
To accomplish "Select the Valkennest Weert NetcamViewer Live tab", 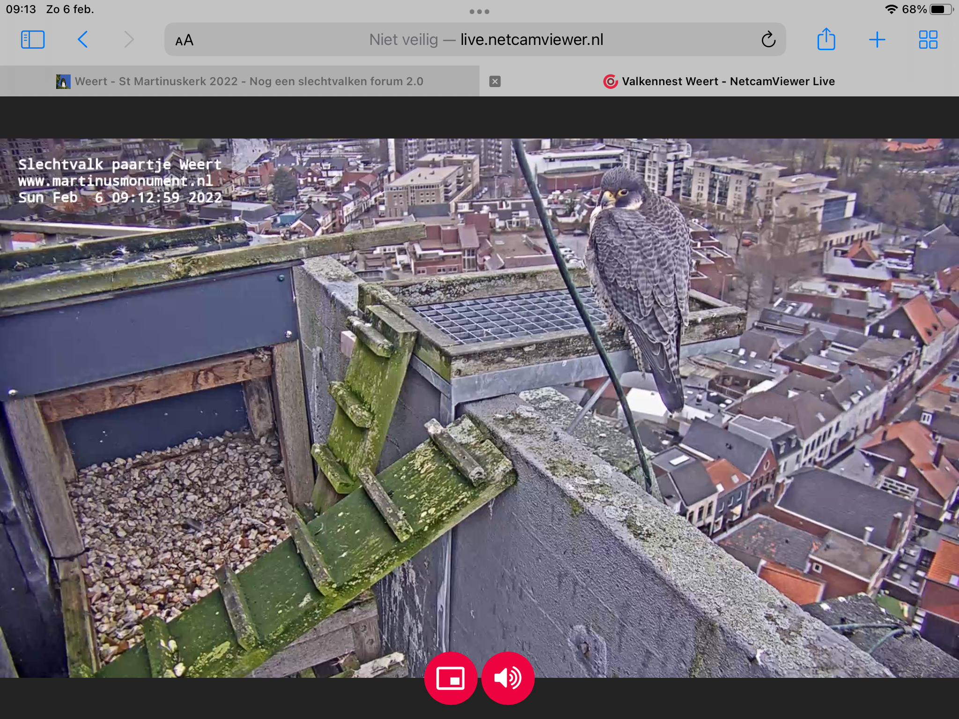I will 719,81.
